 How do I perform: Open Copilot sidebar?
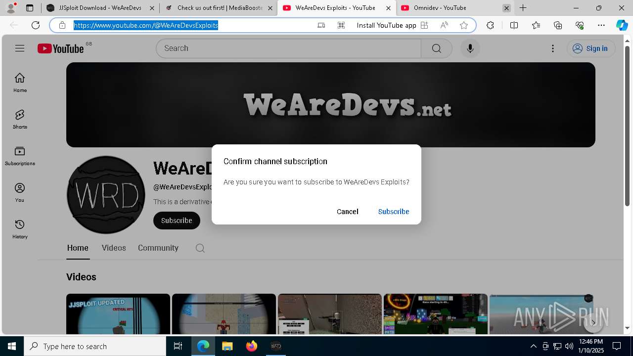(622, 25)
